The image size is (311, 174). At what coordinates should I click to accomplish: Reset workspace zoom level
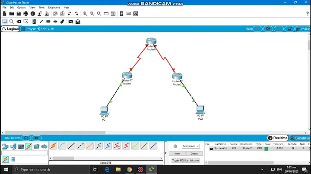tap(92, 14)
